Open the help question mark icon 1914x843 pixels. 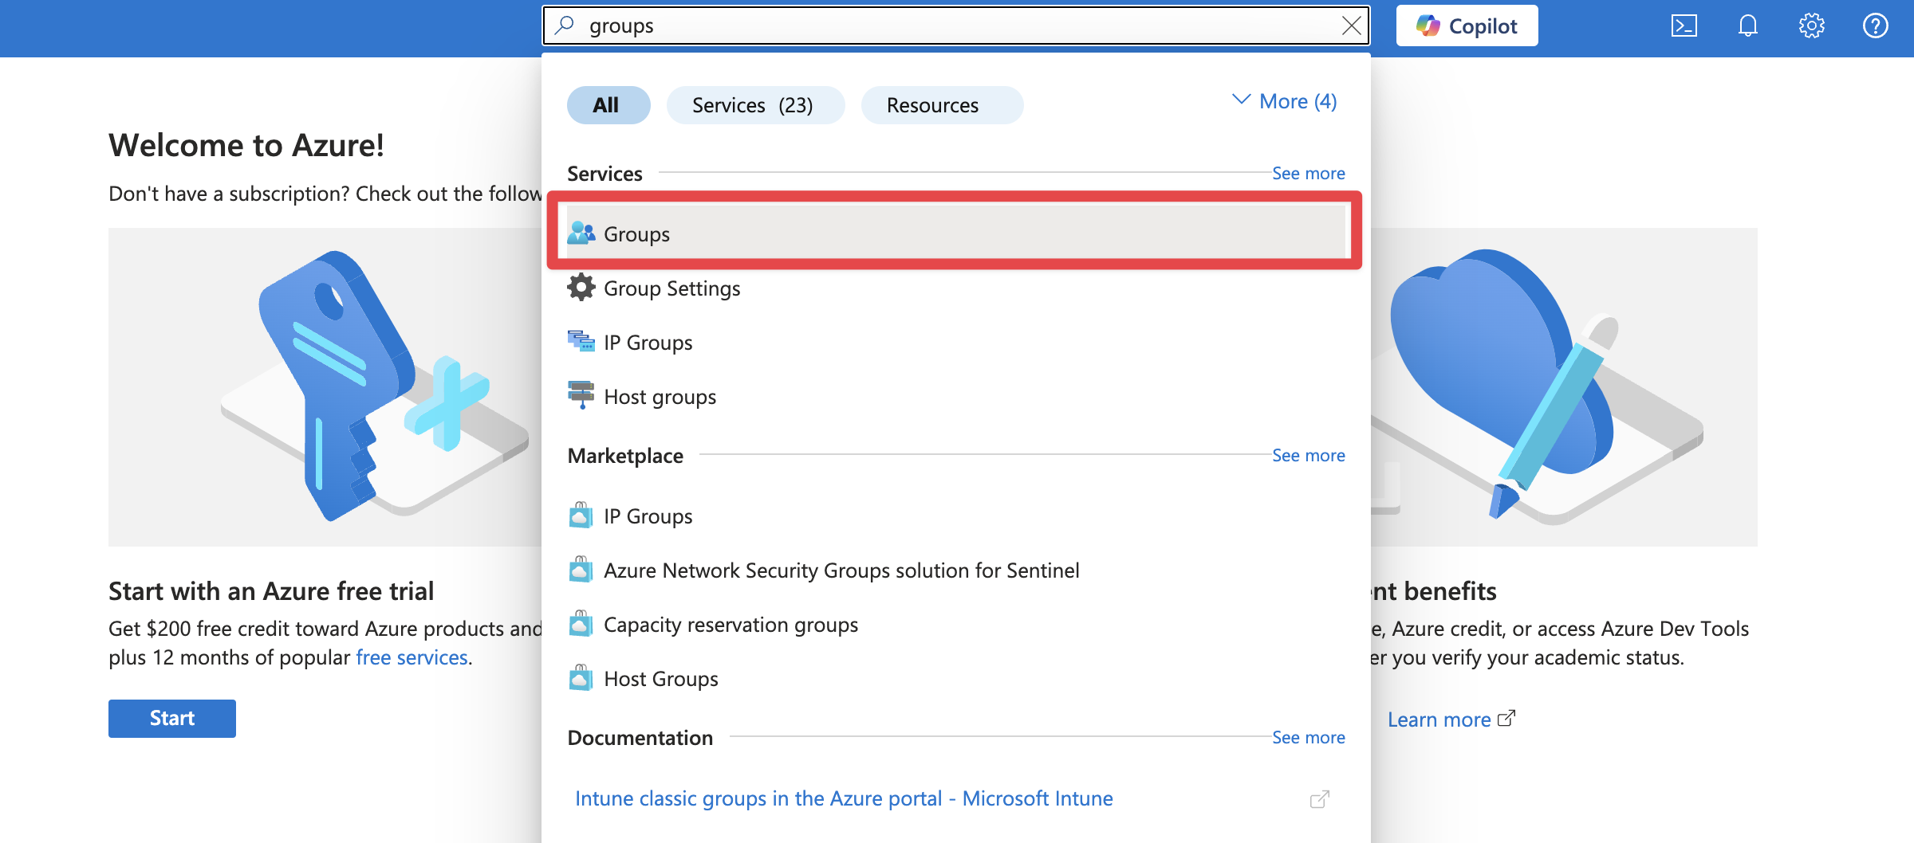tap(1875, 26)
